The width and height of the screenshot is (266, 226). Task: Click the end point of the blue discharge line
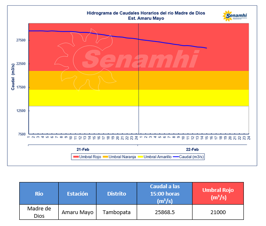pyautogui.click(x=206, y=48)
